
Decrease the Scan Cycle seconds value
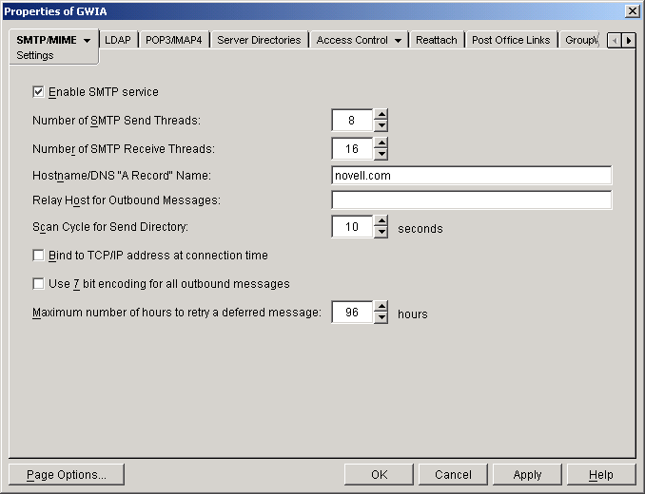(x=381, y=232)
